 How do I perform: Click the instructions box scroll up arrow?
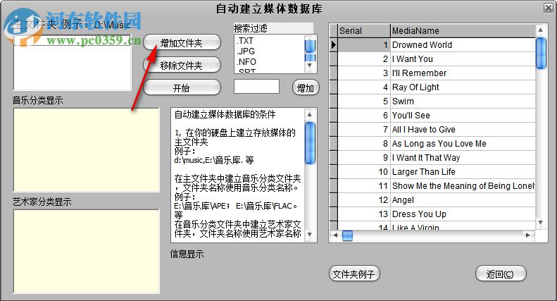tap(310, 115)
